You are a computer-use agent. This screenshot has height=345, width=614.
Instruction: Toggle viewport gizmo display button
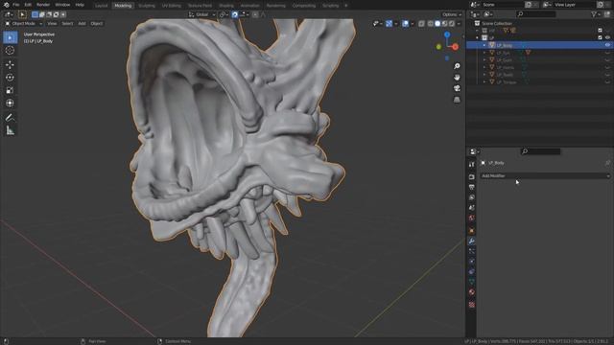[x=389, y=24]
